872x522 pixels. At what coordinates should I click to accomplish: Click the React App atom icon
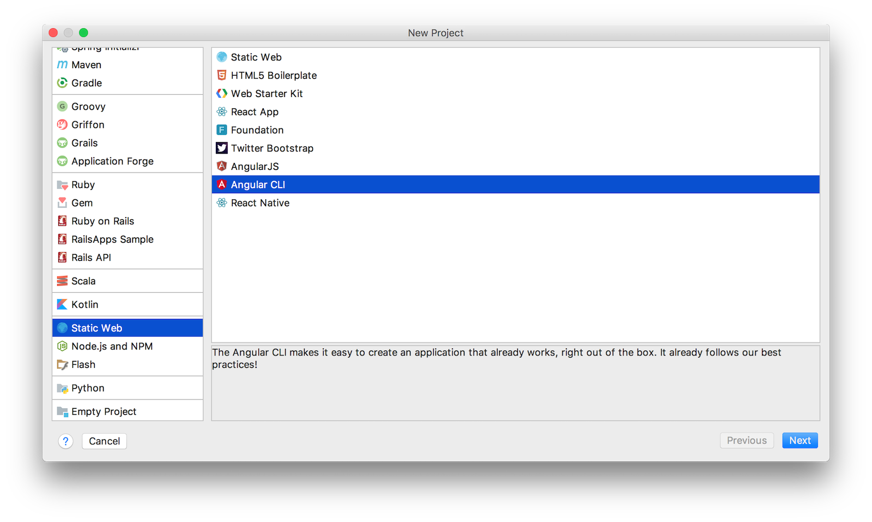point(222,112)
